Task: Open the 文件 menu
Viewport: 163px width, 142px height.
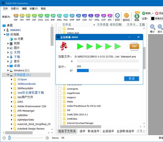Action: click(x=5, y=8)
